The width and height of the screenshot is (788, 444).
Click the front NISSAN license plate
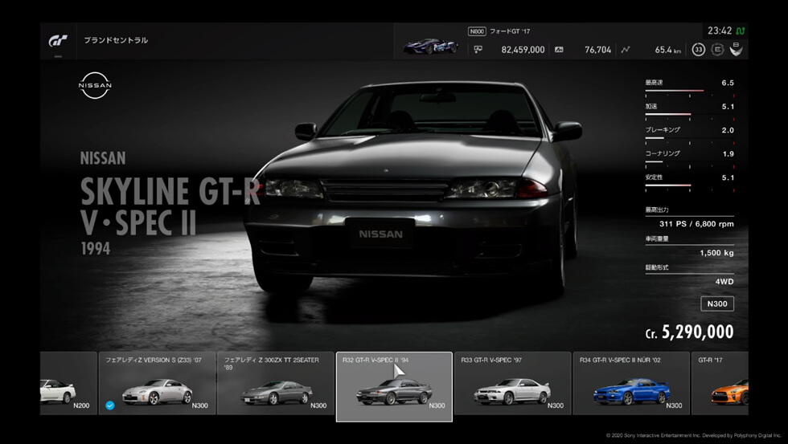click(x=380, y=234)
